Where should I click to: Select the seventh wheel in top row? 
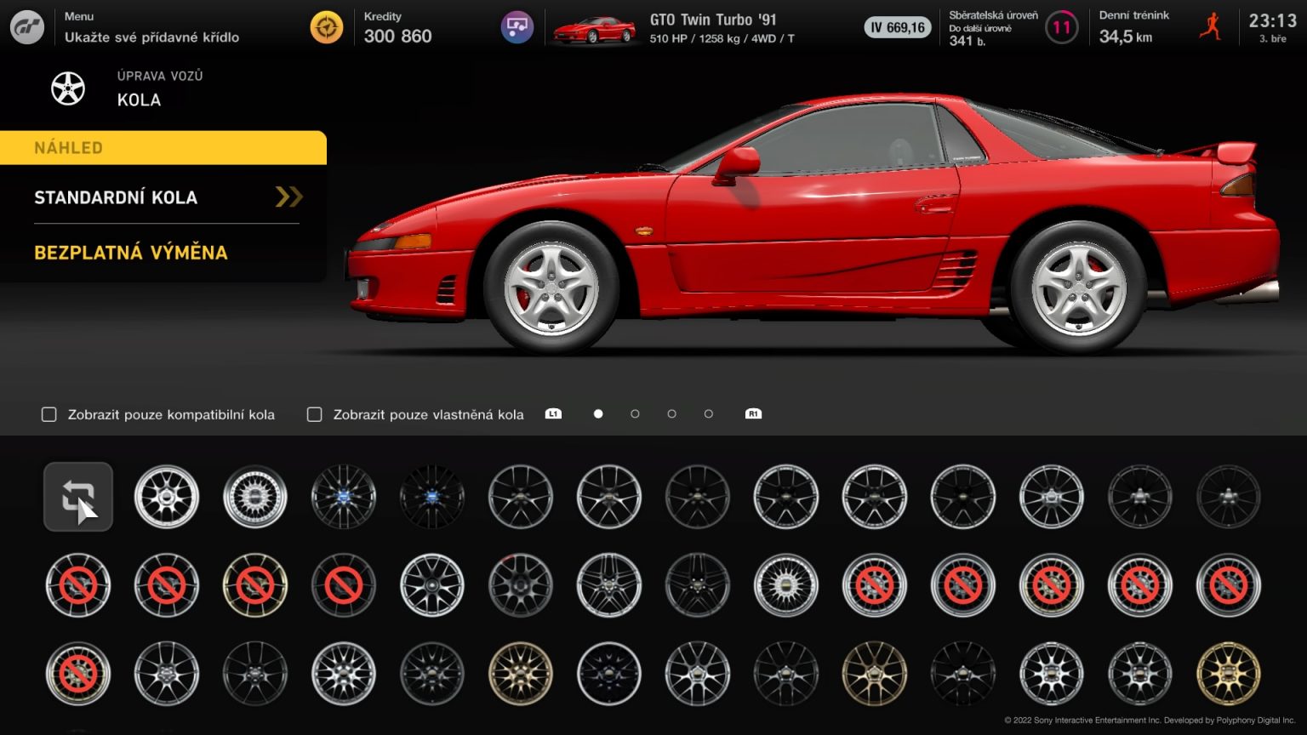coord(609,497)
